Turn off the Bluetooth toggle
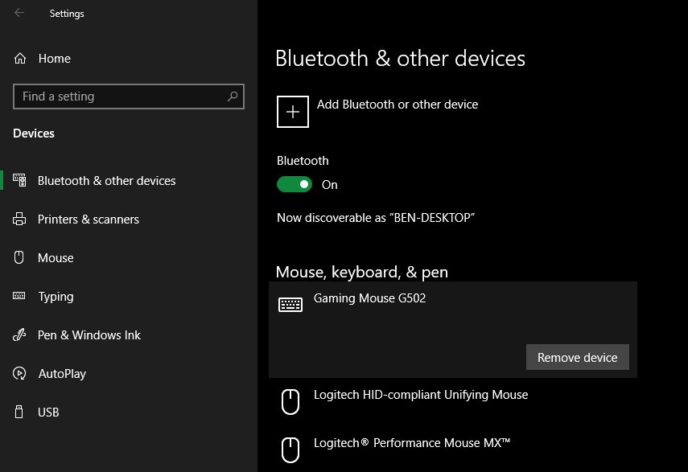This screenshot has width=688, height=472. (295, 184)
